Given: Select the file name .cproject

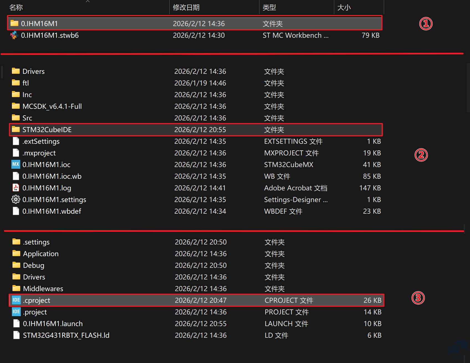Looking at the screenshot, I should point(37,300).
